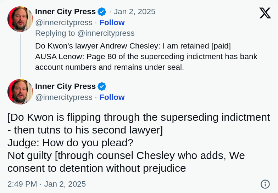Open the Inner City Press name in the main tweet
Image resolution: width=278 pixels, height=193 pixels.
pos(65,86)
